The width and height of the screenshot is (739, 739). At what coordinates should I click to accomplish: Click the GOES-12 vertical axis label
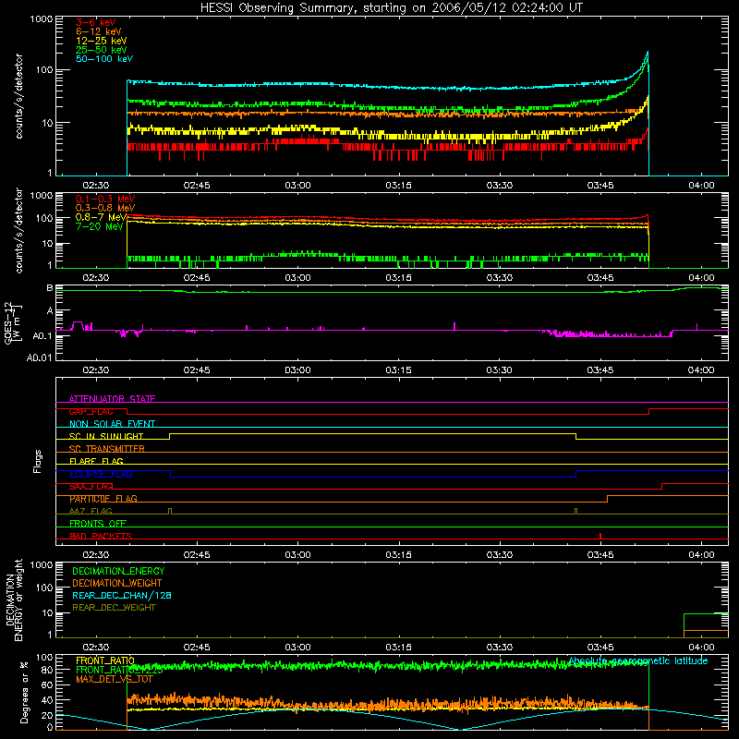point(13,322)
